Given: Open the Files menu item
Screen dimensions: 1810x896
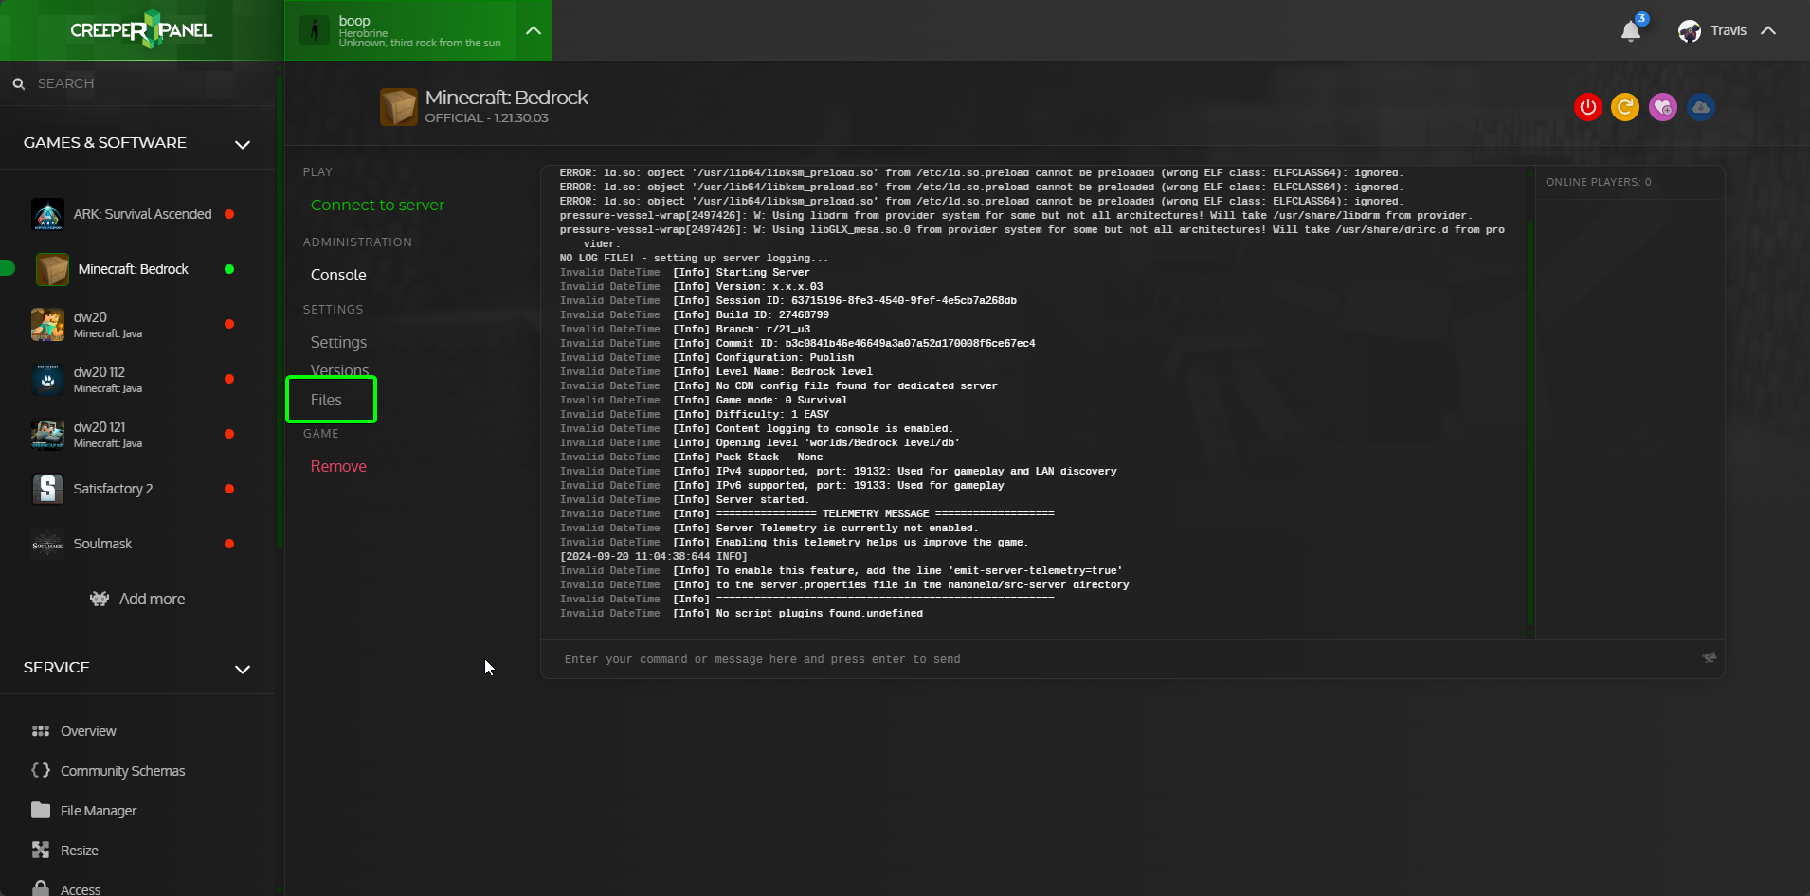Looking at the screenshot, I should pos(326,400).
